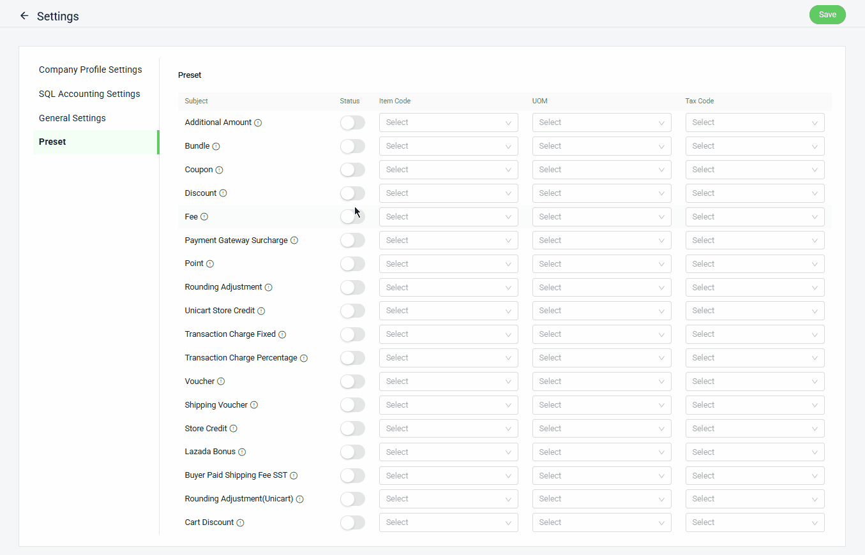Turn on the Voucher status switch
Screen dimensions: 865x555
[x=352, y=381]
